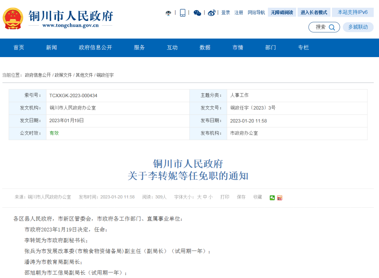The height and width of the screenshot is (278, 379).
Task: Toggle 无障碍阅读 accessibility mode
Action: pos(282,12)
